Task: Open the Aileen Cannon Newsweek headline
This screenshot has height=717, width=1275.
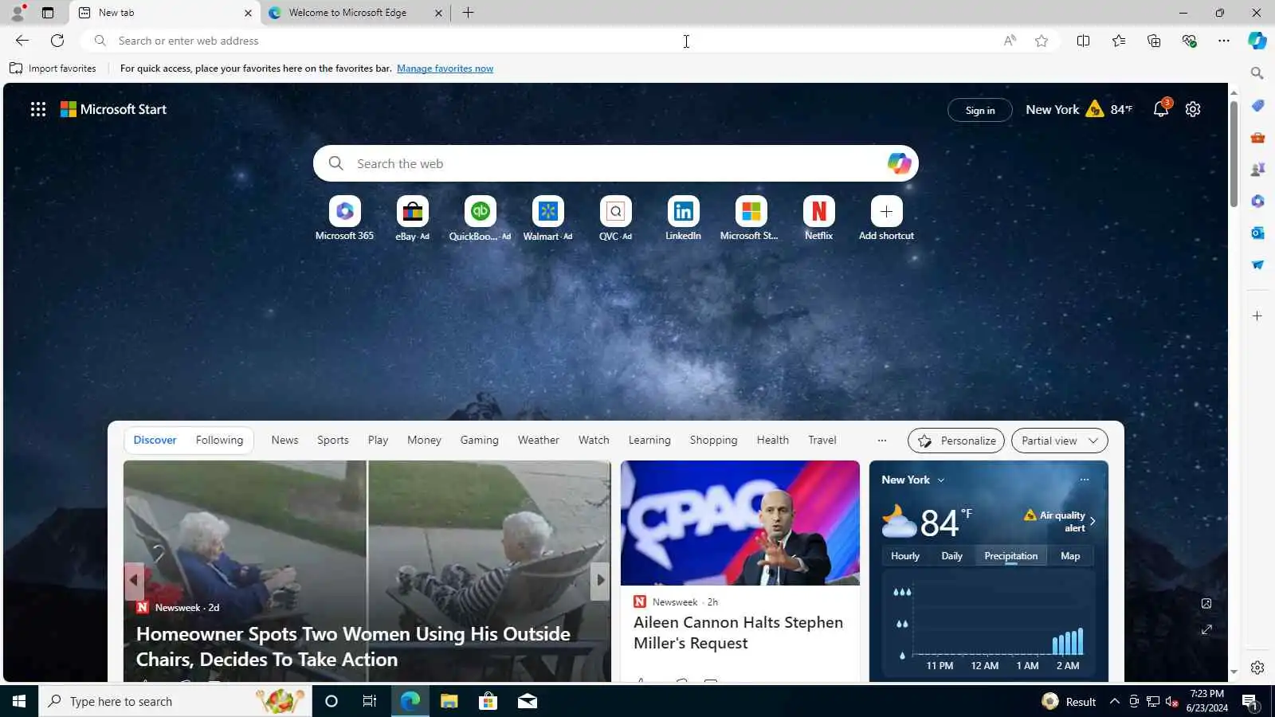Action: point(738,633)
